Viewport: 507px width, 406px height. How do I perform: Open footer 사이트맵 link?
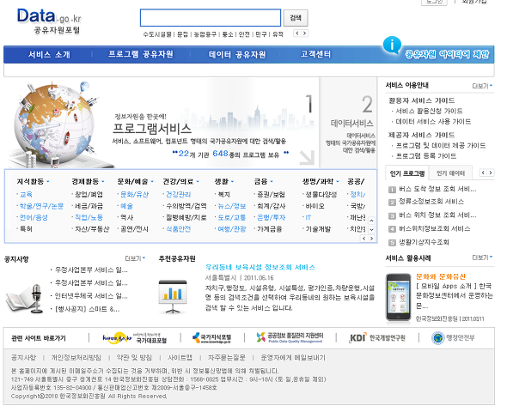(x=180, y=358)
